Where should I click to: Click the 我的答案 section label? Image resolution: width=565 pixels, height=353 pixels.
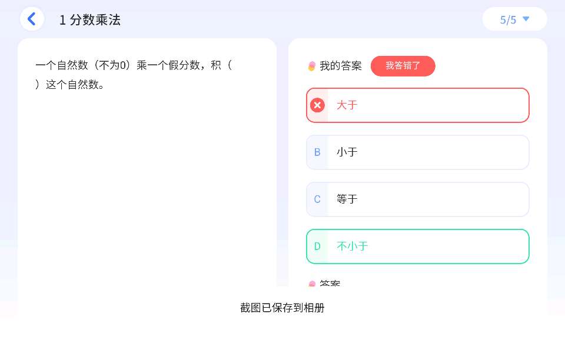[341, 66]
